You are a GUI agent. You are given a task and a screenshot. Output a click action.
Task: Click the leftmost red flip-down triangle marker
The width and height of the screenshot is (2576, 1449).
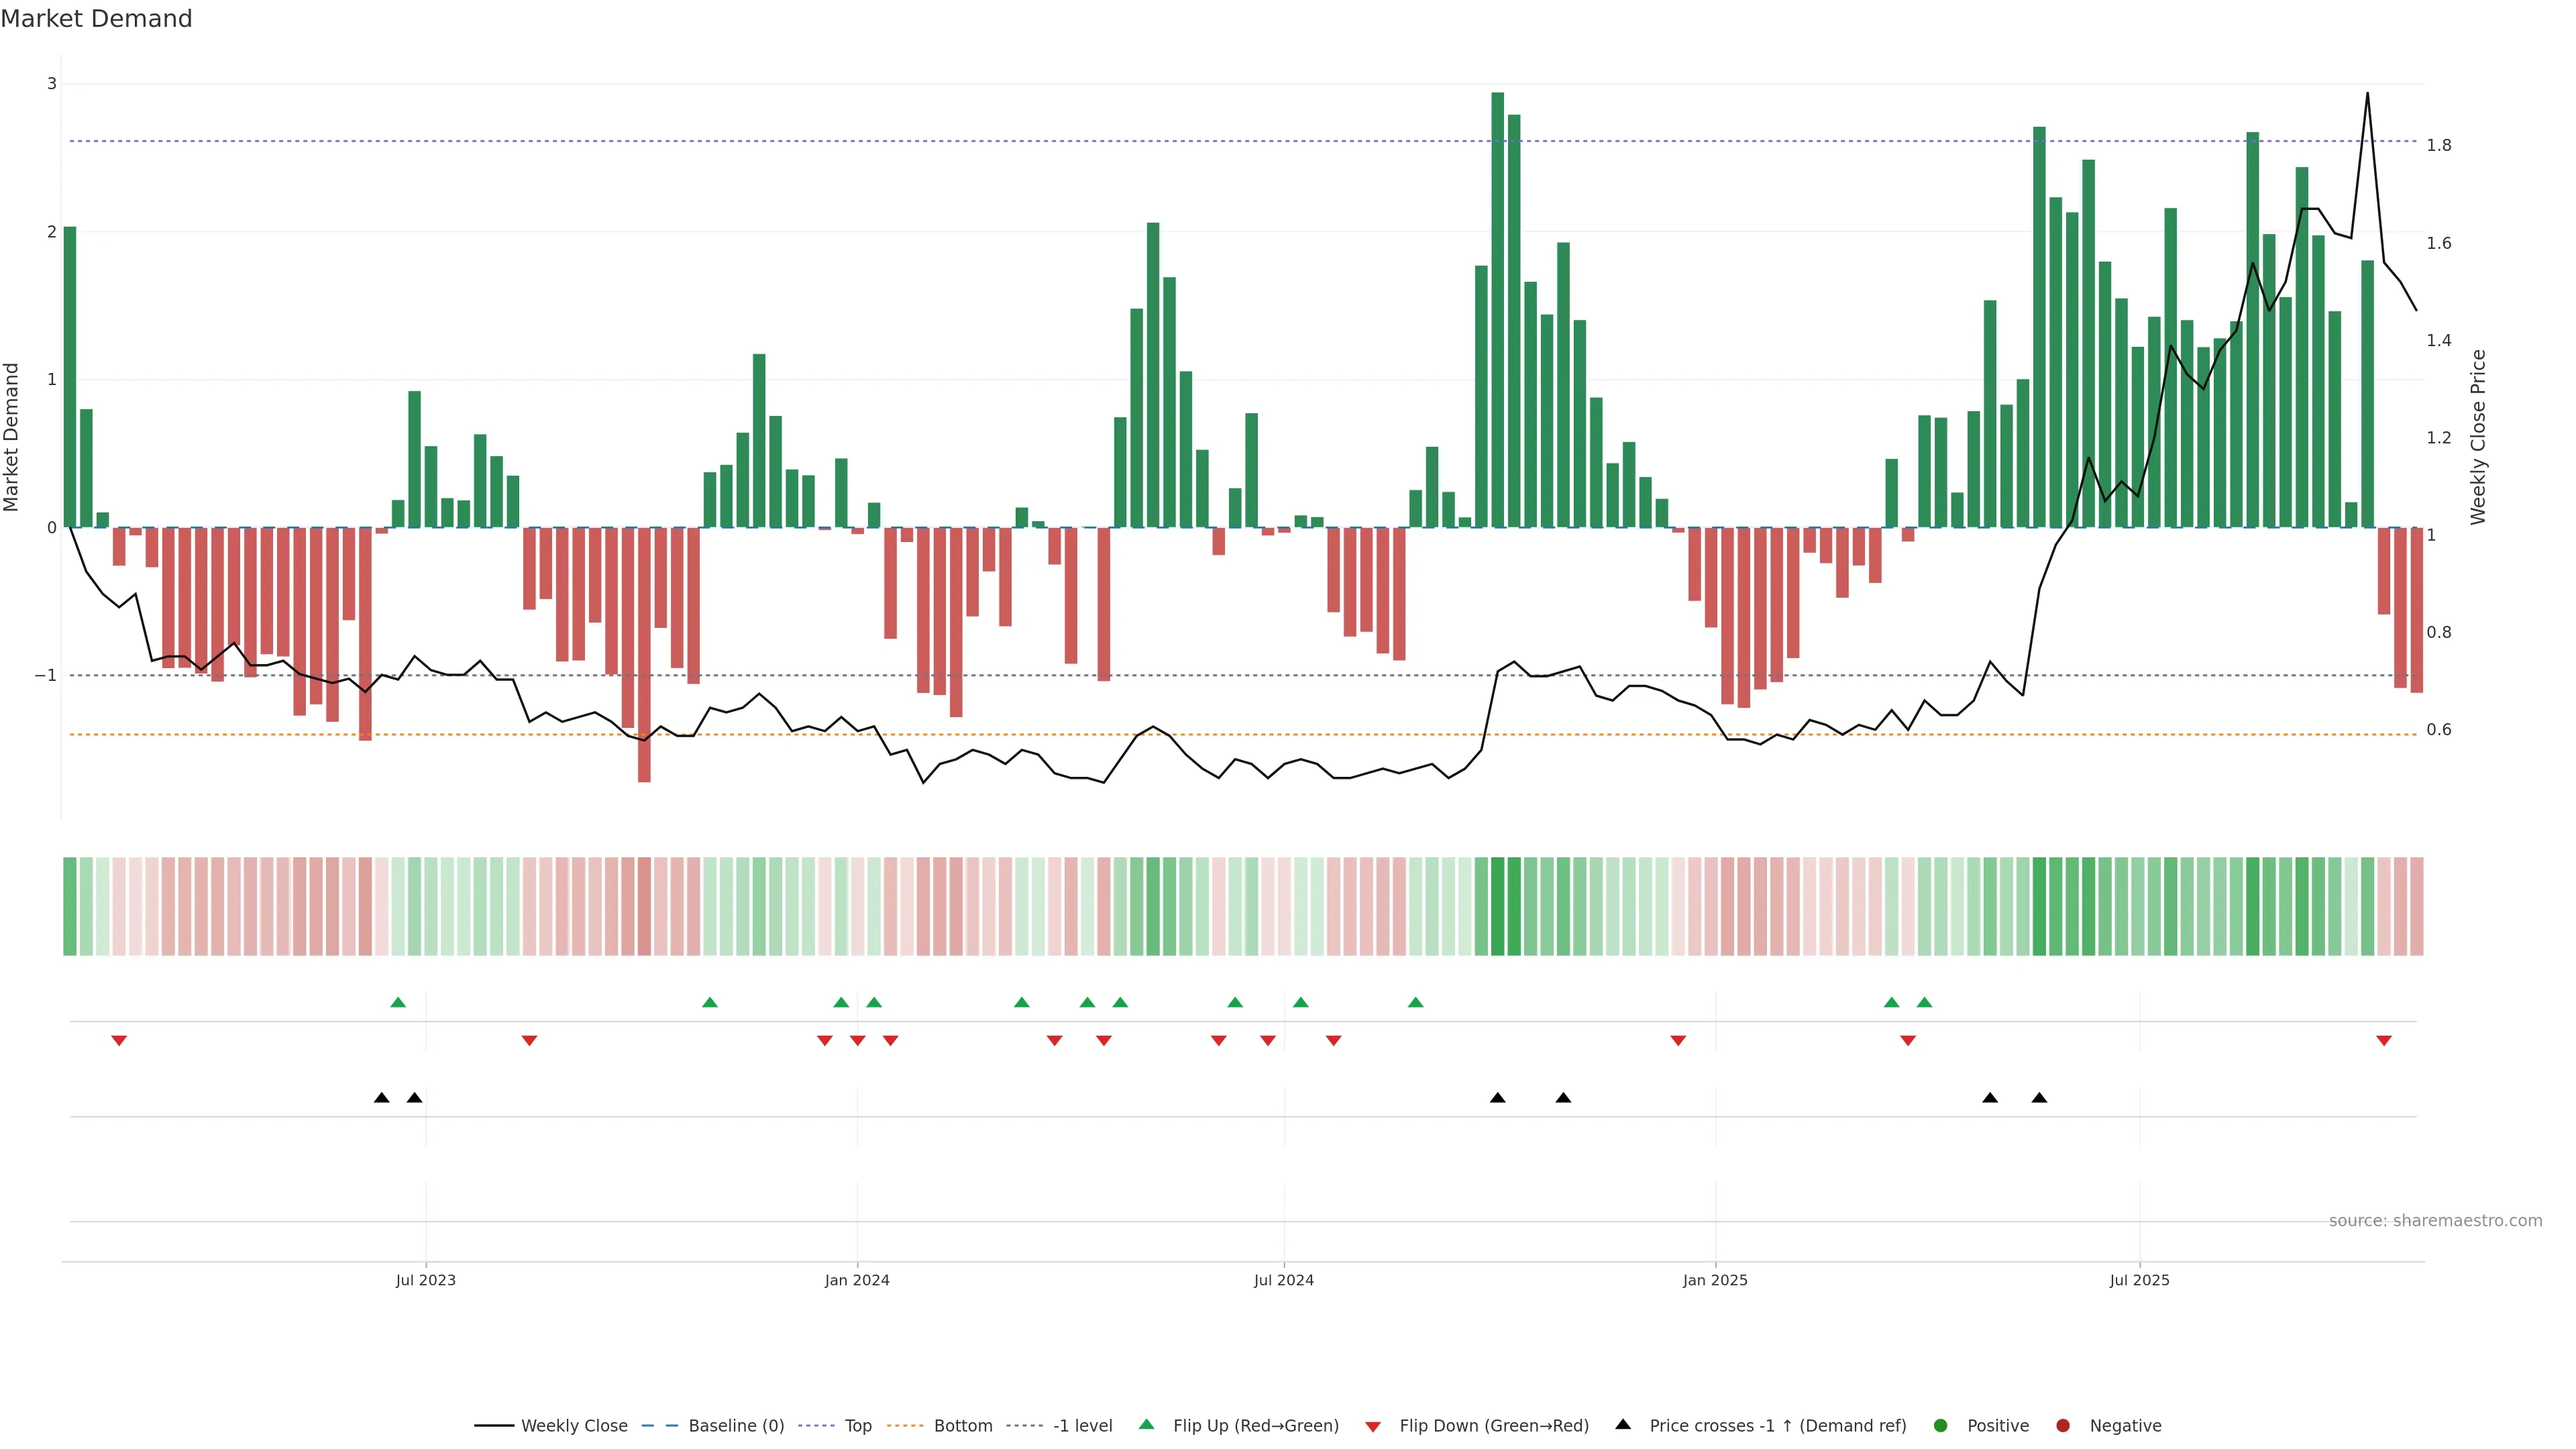[119, 1041]
